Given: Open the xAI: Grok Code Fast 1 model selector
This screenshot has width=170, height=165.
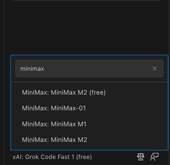Looking at the screenshot, I should pos(52,157).
